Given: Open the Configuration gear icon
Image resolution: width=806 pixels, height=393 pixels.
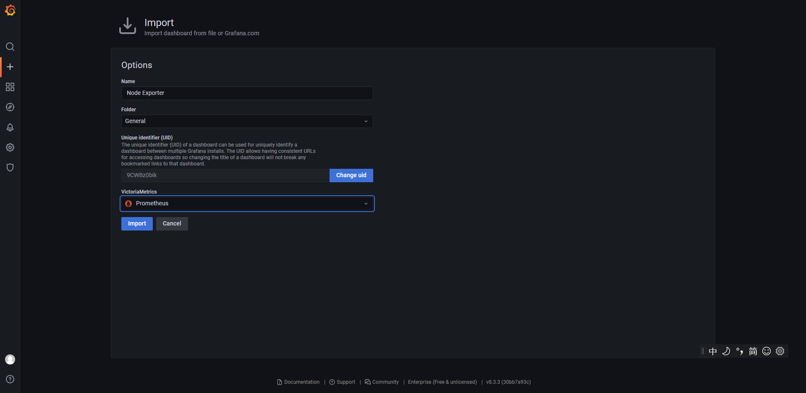Looking at the screenshot, I should tap(10, 147).
